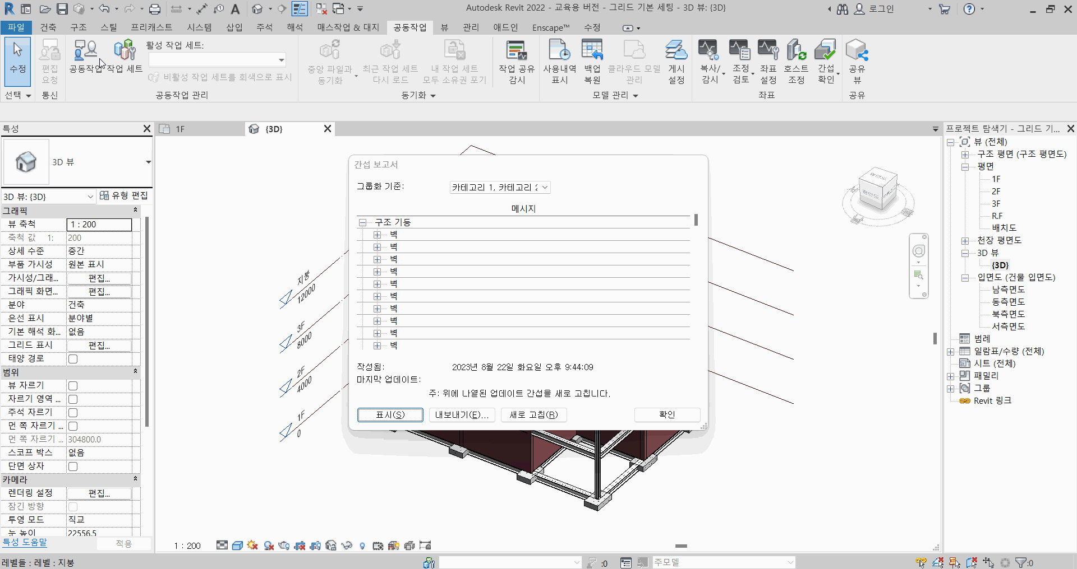Switch to the 건축 ribbon tab
The height and width of the screenshot is (569, 1077).
[48, 27]
